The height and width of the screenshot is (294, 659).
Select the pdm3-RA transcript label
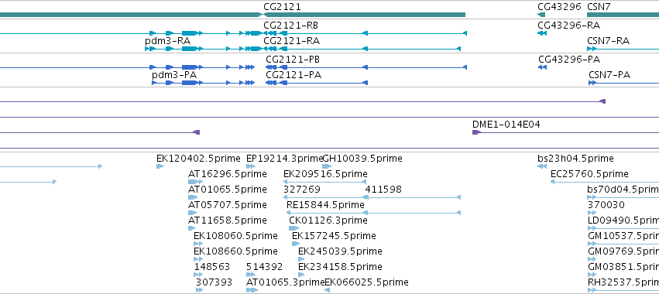[x=168, y=41]
